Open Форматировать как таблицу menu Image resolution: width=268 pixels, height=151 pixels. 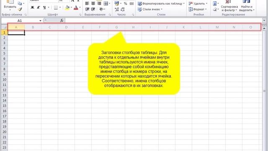pyautogui.click(x=161, y=3)
